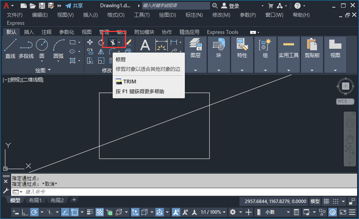The width and height of the screenshot is (359, 219).
Task: Open the 修改(M) menu
Action: click(x=221, y=15)
